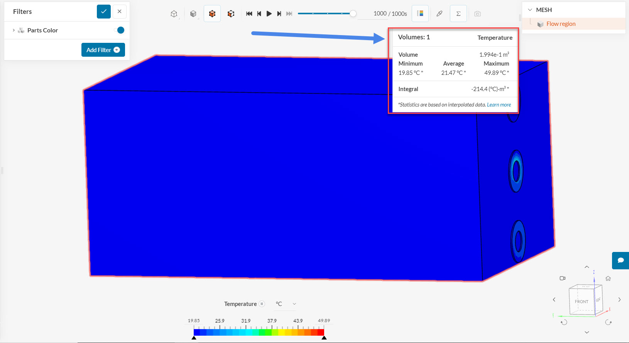The height and width of the screenshot is (343, 629).
Task: Step back one time step
Action: coord(259,14)
